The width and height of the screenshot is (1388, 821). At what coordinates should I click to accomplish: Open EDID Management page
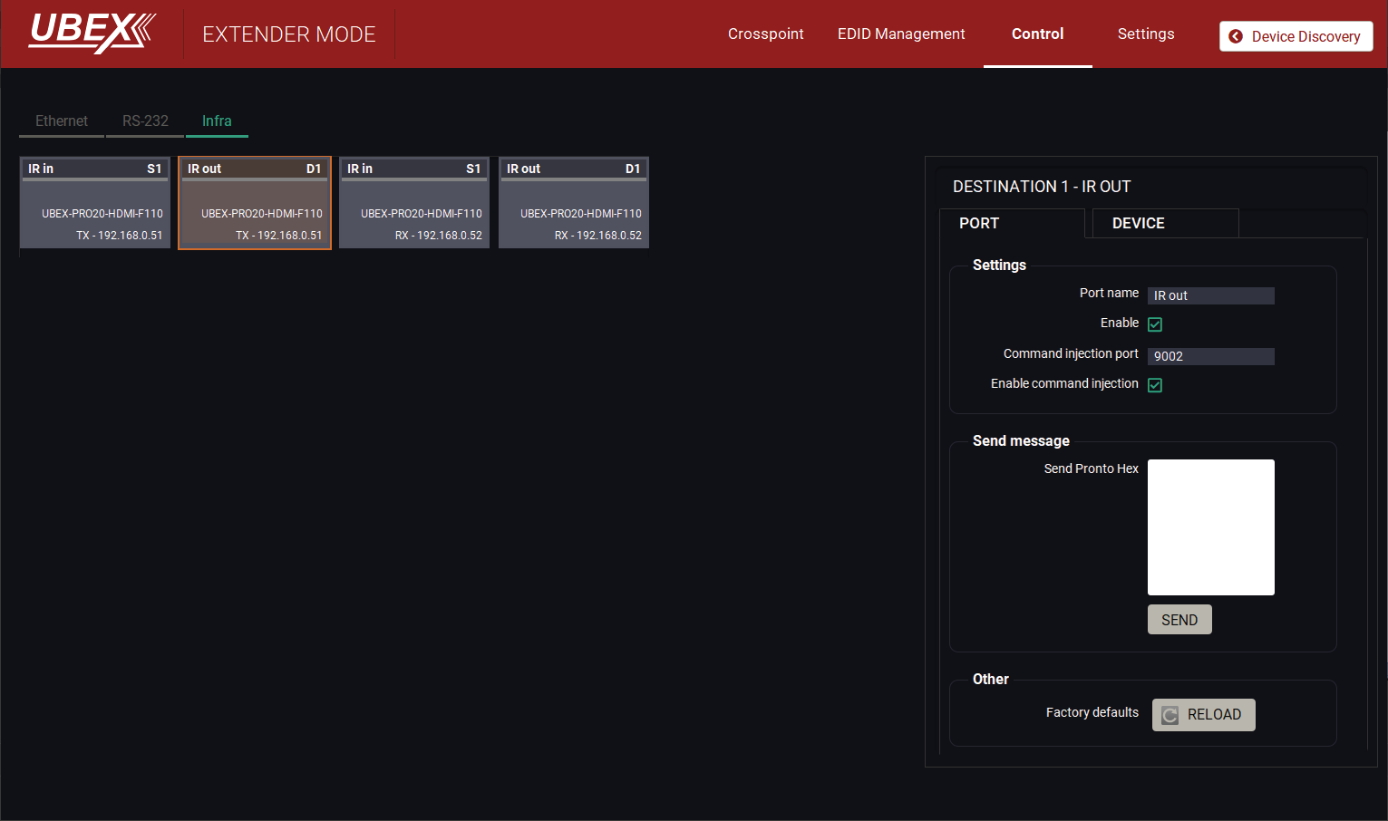[900, 34]
